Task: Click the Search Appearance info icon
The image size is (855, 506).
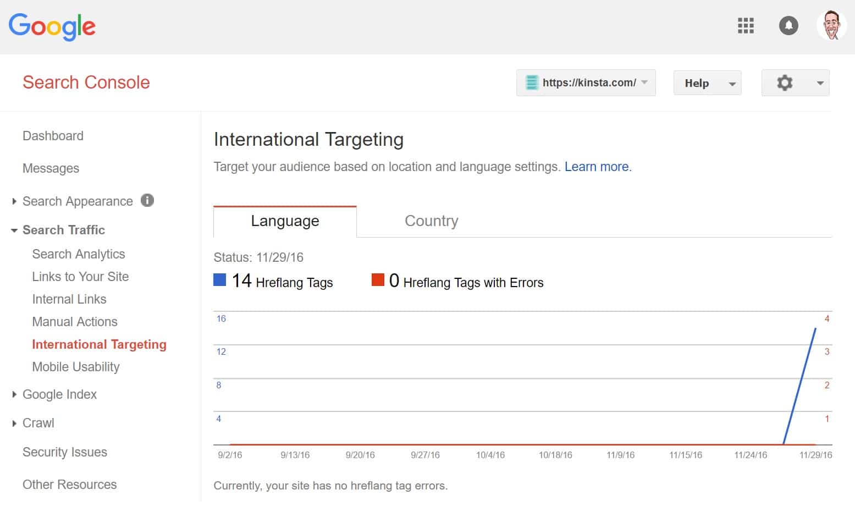Action: (x=147, y=201)
